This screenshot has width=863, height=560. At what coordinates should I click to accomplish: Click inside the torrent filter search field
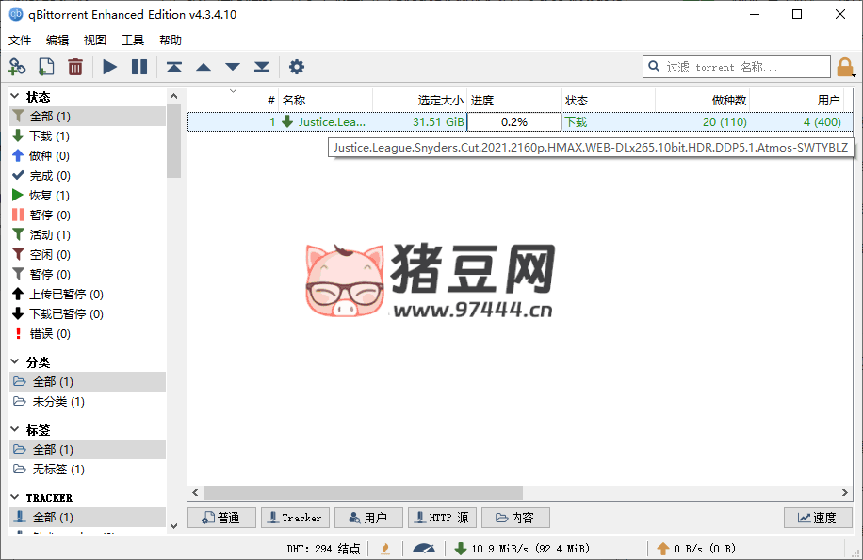coord(735,67)
